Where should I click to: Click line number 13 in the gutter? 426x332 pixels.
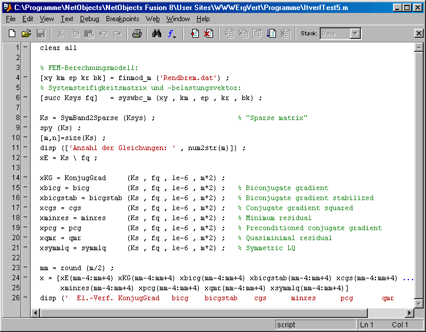click(x=15, y=168)
